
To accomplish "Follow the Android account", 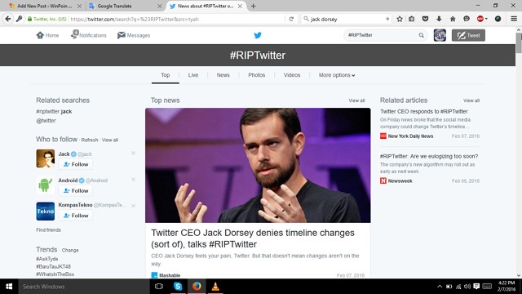I will pyautogui.click(x=76, y=190).
